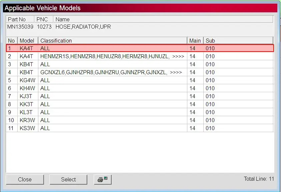Click GCNXZL6 classification list in row 4

[x=104, y=72]
